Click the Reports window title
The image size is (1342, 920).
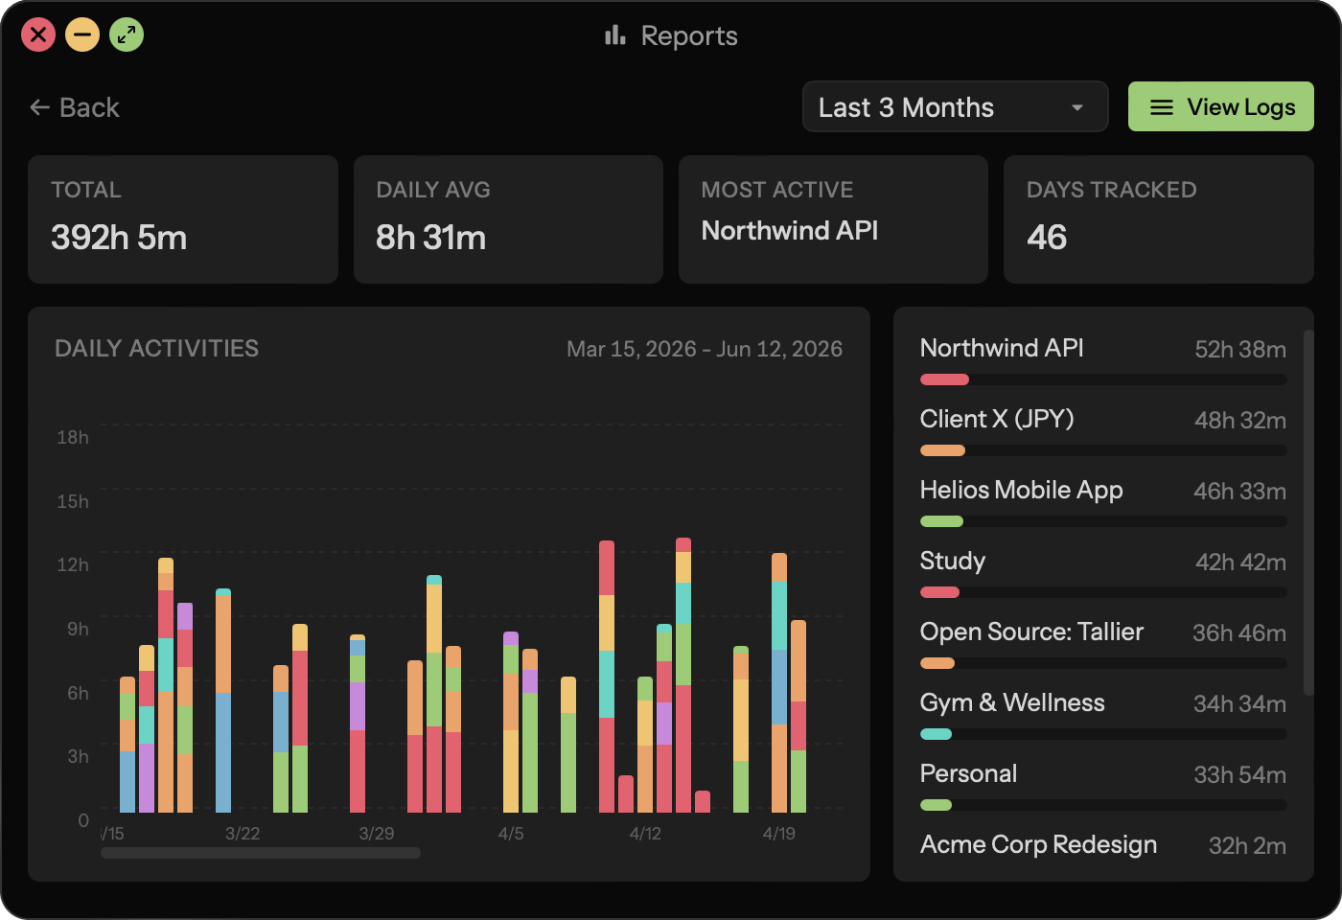689,36
